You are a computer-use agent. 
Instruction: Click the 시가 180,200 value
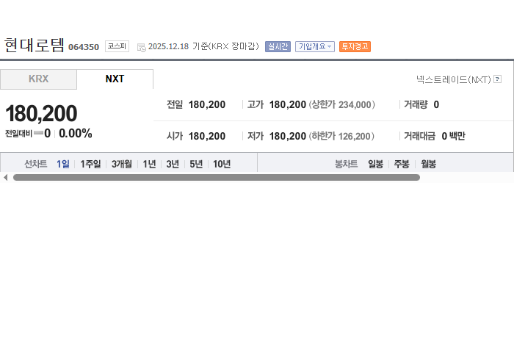[x=207, y=136]
